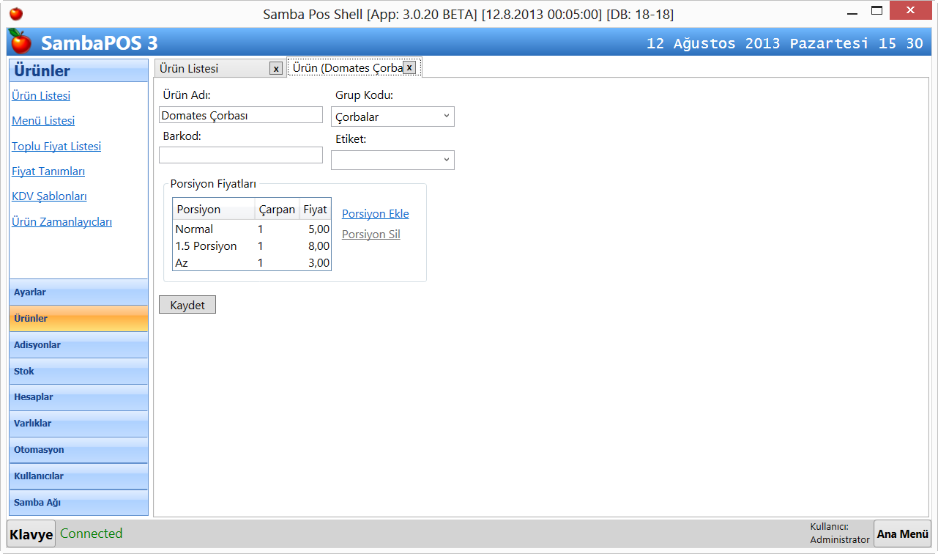Open the Grup Kodu dropdown

[392, 117]
